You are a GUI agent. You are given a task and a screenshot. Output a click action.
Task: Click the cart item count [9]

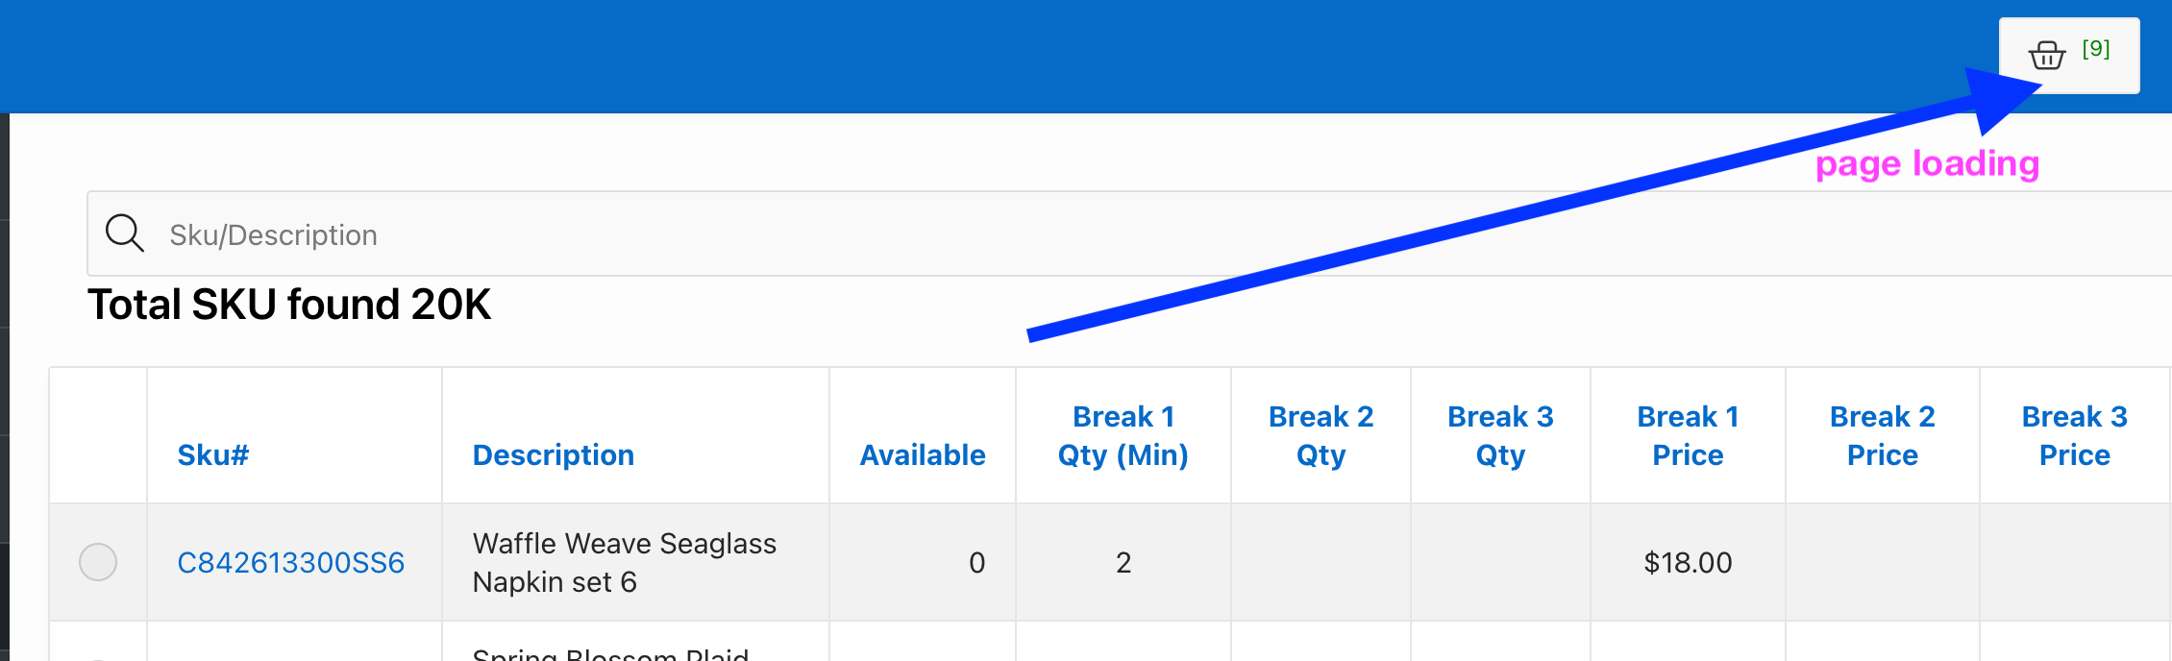click(x=2096, y=49)
